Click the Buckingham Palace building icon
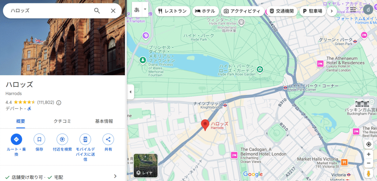Screen dimensions: 377x181 coord(362,104)
